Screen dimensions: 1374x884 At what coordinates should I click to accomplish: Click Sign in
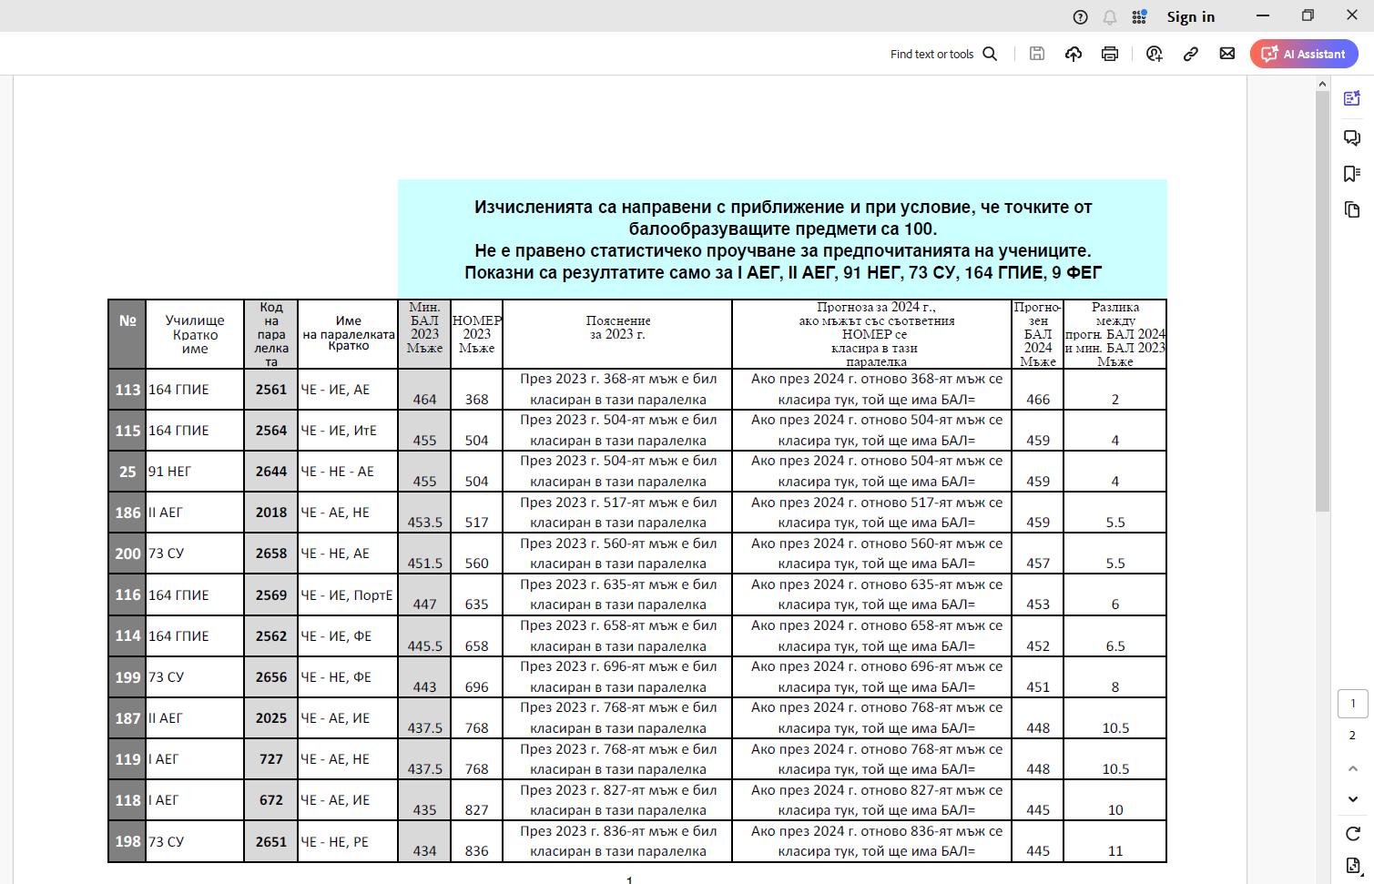[1190, 17]
